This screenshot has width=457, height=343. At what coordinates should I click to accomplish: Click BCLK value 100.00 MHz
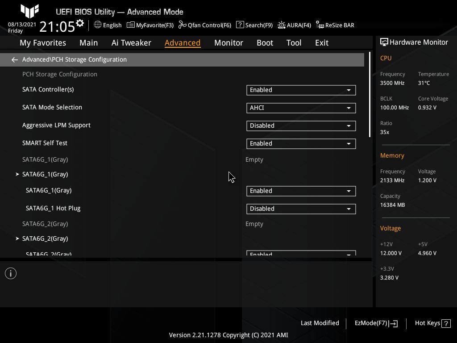click(x=395, y=108)
